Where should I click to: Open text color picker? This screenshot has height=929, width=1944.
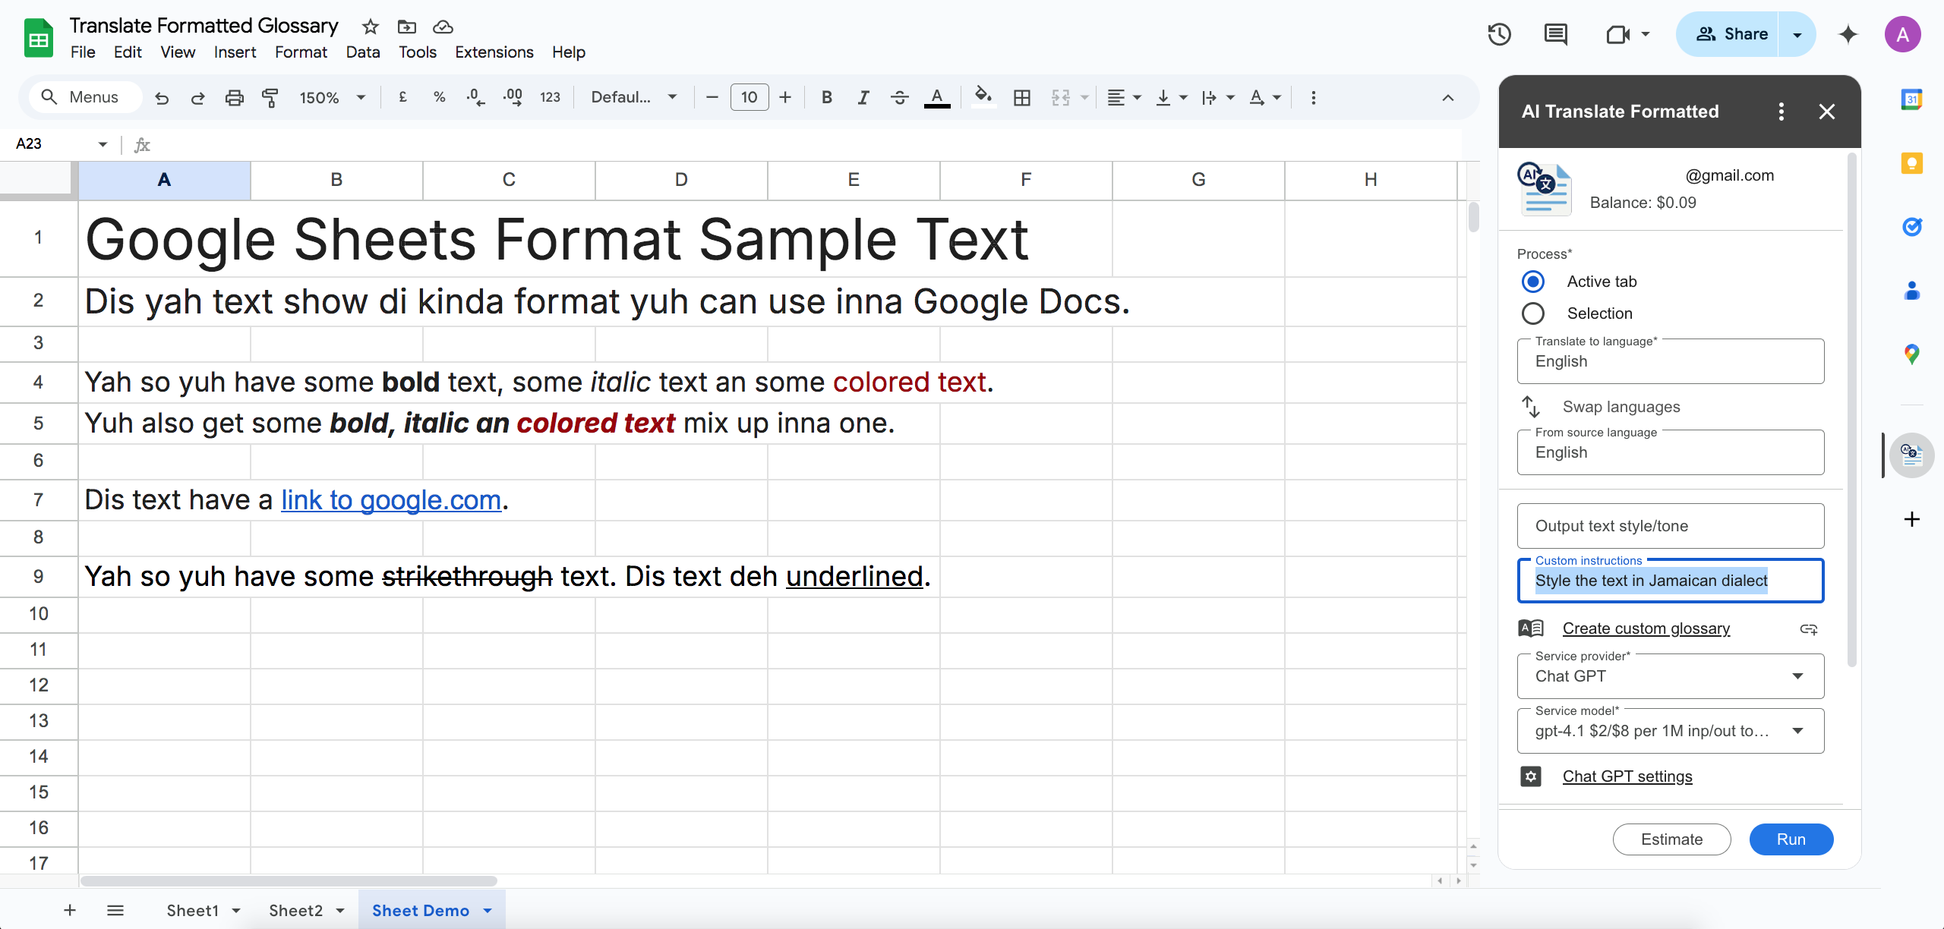[x=937, y=97]
